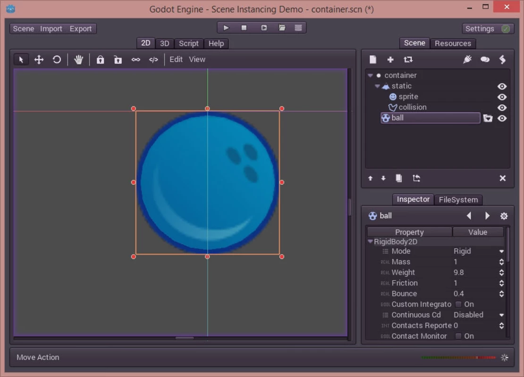
Task: Switch to the FileSystem tab
Action: click(x=458, y=200)
